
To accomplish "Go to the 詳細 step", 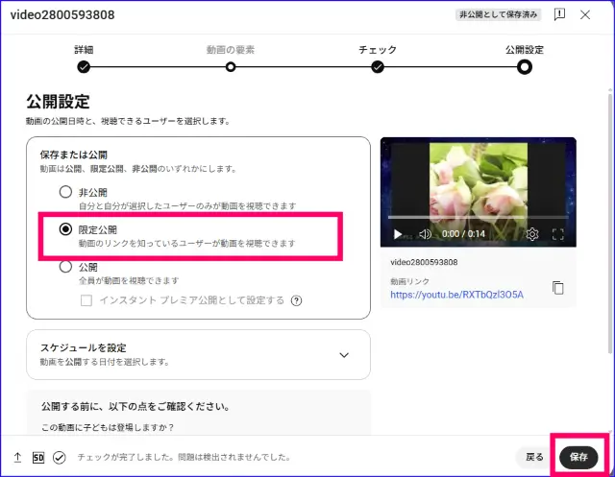I will point(84,66).
